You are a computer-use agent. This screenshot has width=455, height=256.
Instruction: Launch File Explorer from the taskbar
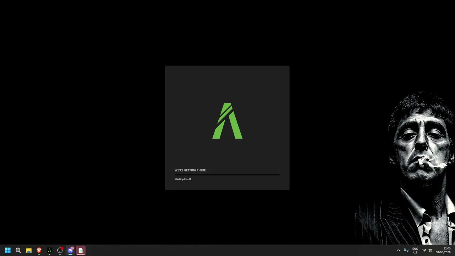[x=28, y=250]
